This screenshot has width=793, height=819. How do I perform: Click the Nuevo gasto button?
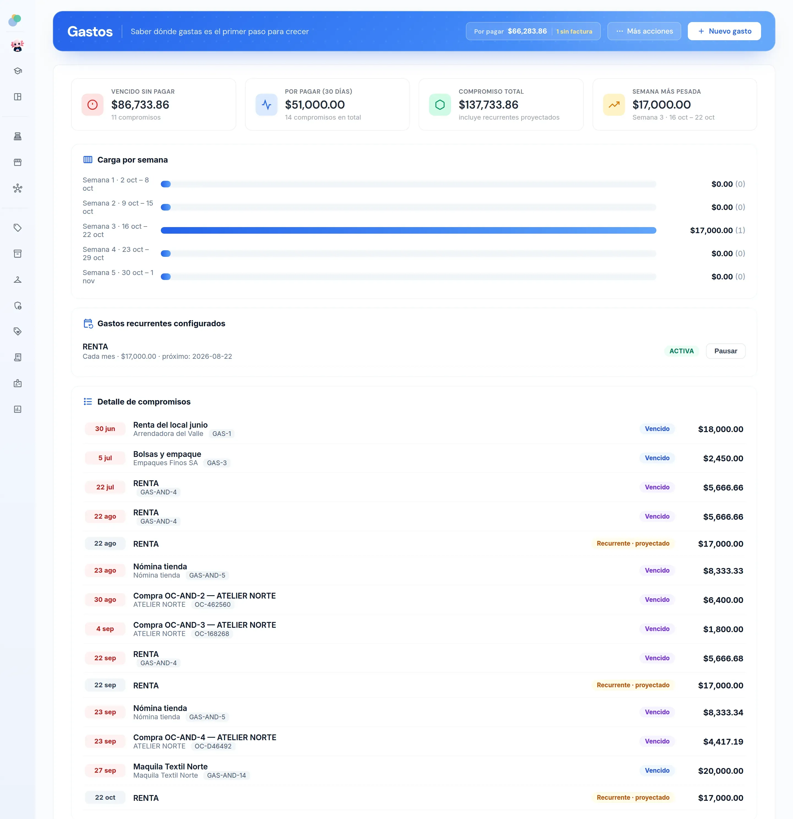(x=724, y=31)
